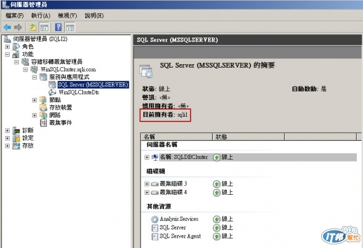This screenshot has width=363, height=248.
Task: Select the Analysis Services resource text
Action: click(x=179, y=219)
